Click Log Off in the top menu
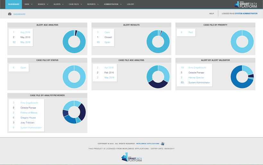263x165 pixels. (131, 4)
